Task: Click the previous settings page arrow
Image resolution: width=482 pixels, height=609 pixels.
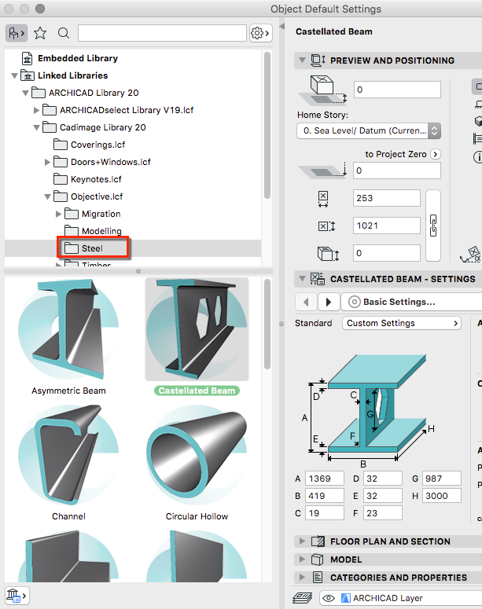Action: [306, 302]
